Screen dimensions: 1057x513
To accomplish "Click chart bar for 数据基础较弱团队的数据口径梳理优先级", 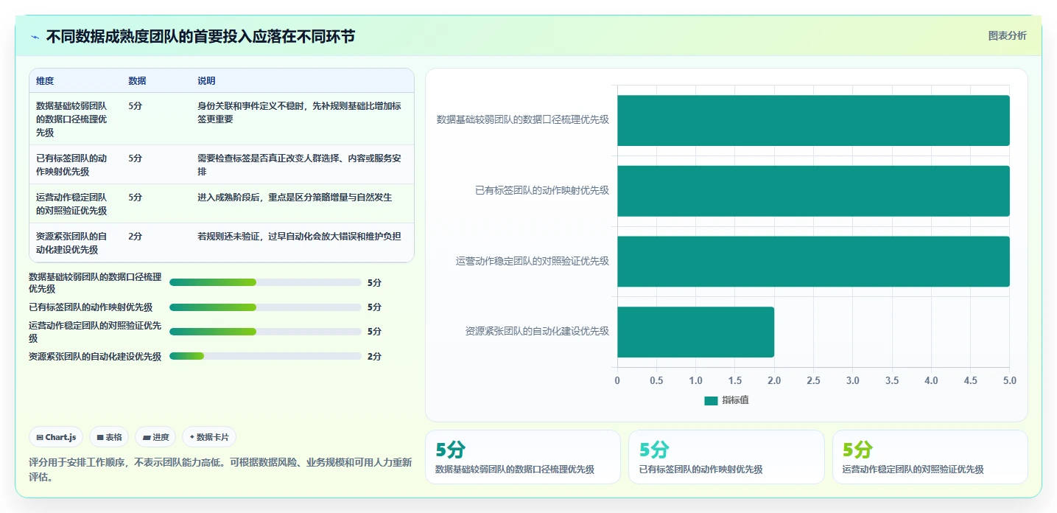I will coord(813,120).
